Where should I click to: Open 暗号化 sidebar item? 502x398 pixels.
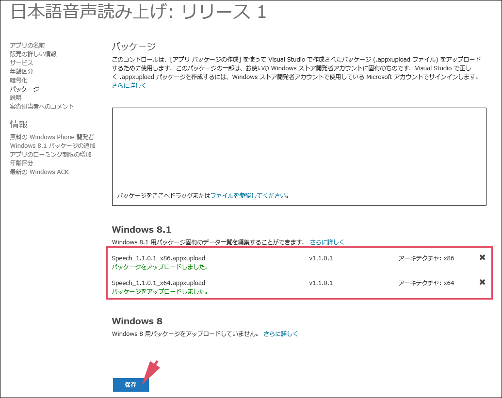click(x=18, y=80)
